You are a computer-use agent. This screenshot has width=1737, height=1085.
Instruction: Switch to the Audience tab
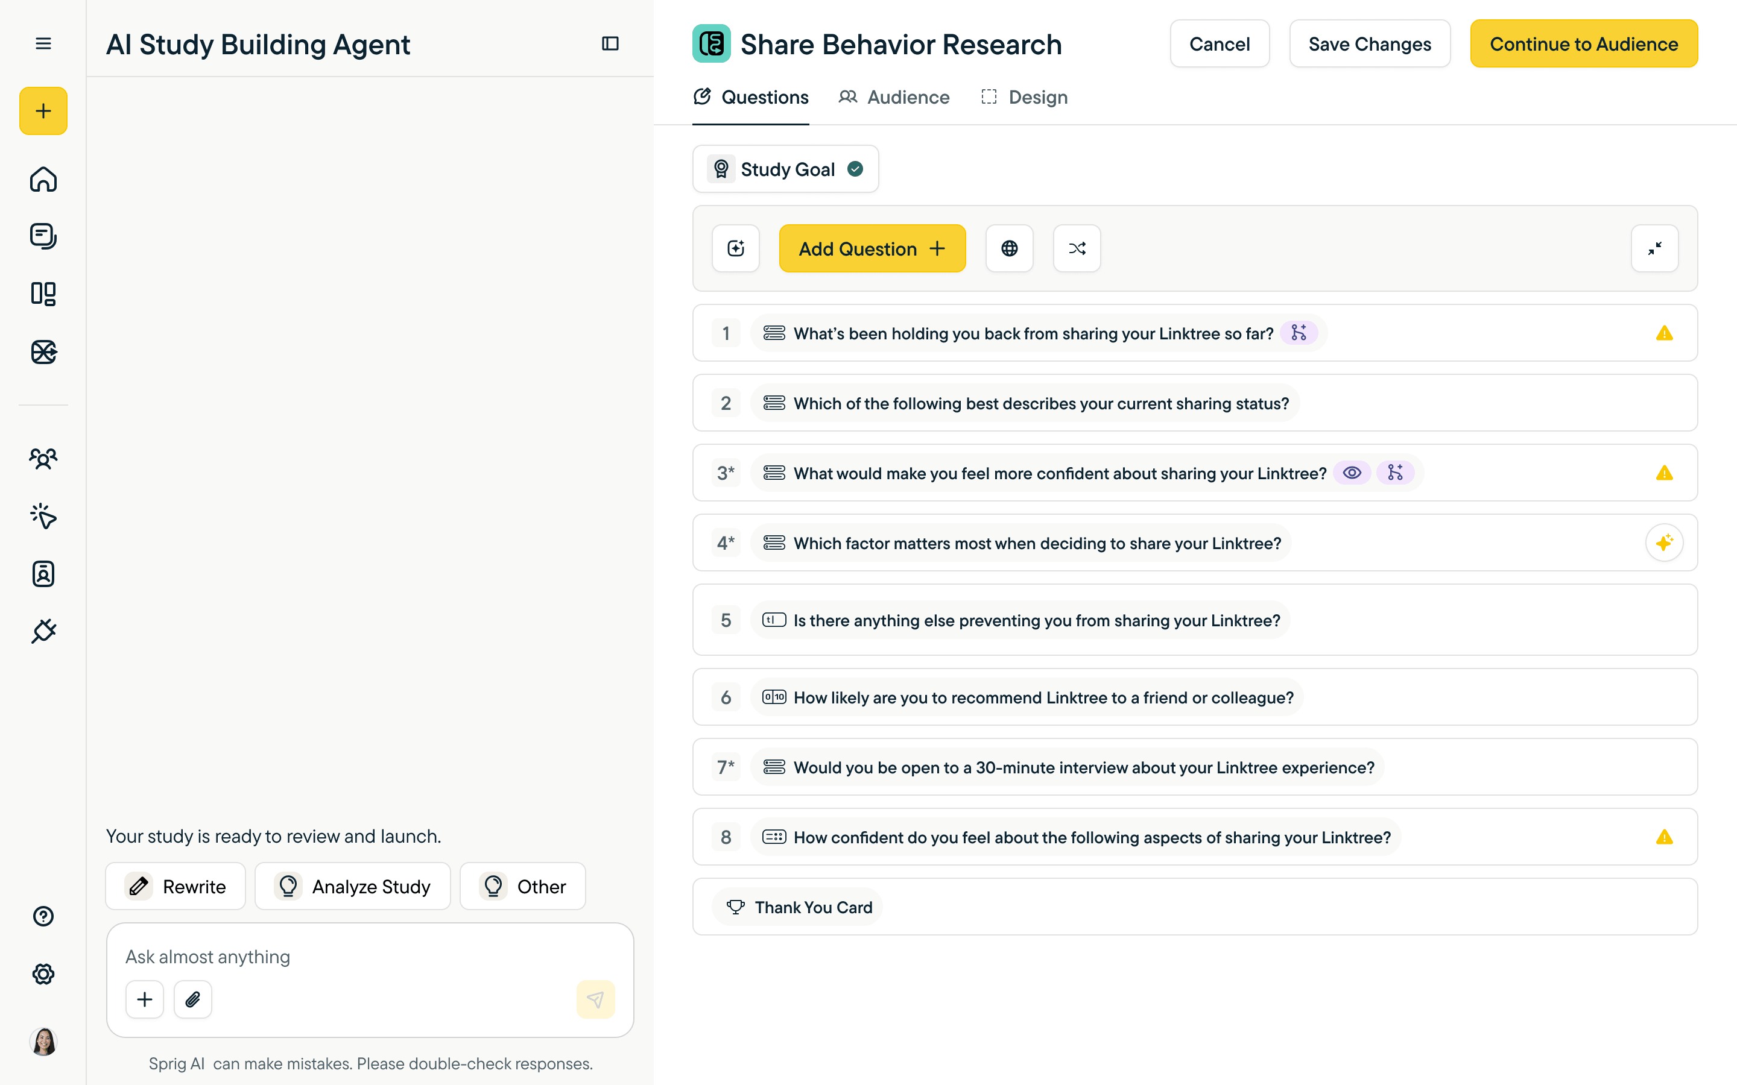coord(894,97)
